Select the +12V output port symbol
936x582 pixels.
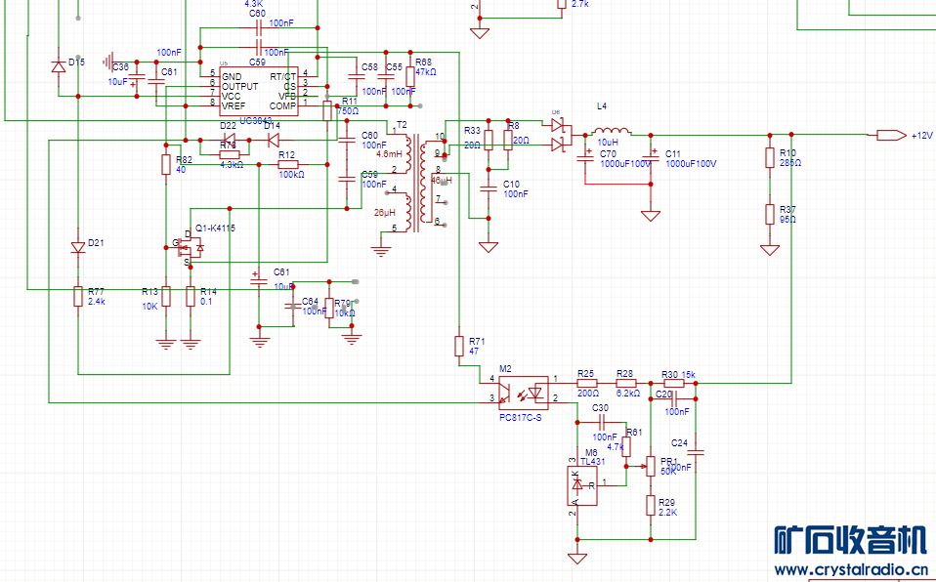[x=891, y=136]
